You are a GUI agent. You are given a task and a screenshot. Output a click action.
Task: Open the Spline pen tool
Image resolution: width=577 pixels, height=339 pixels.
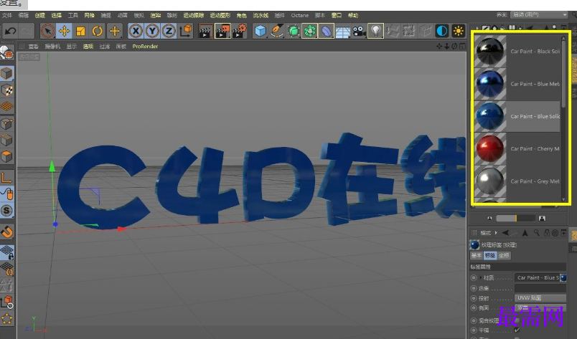(277, 31)
